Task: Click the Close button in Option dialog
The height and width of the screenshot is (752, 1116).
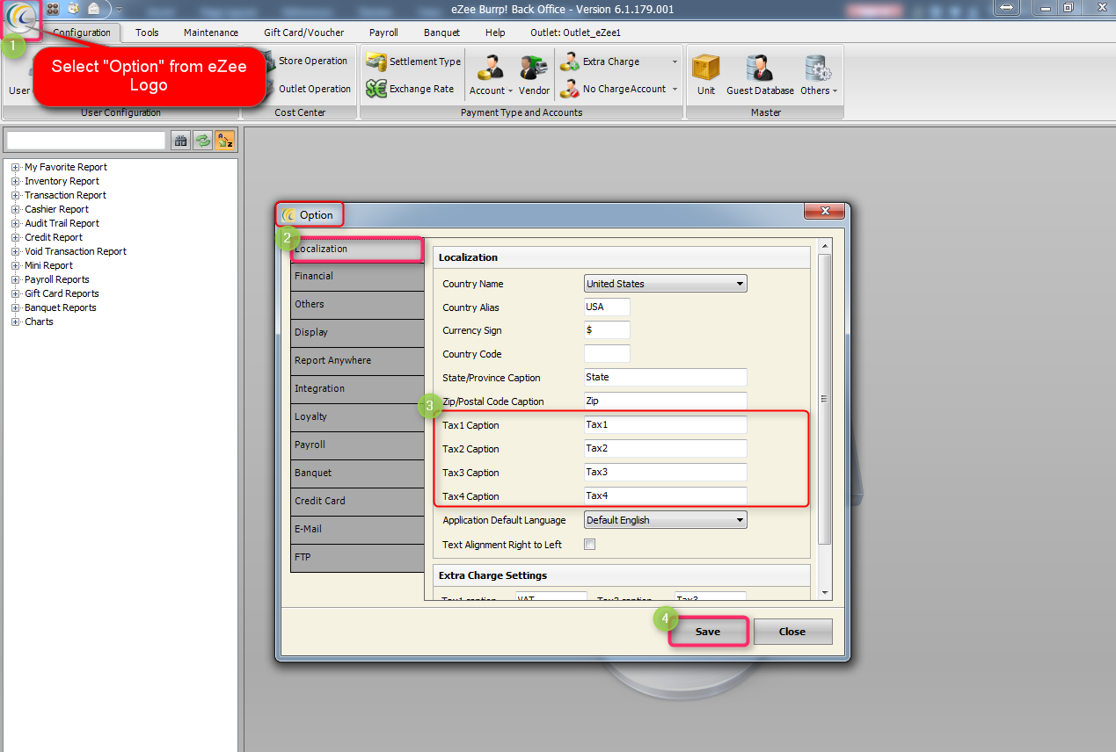Action: coord(792,632)
